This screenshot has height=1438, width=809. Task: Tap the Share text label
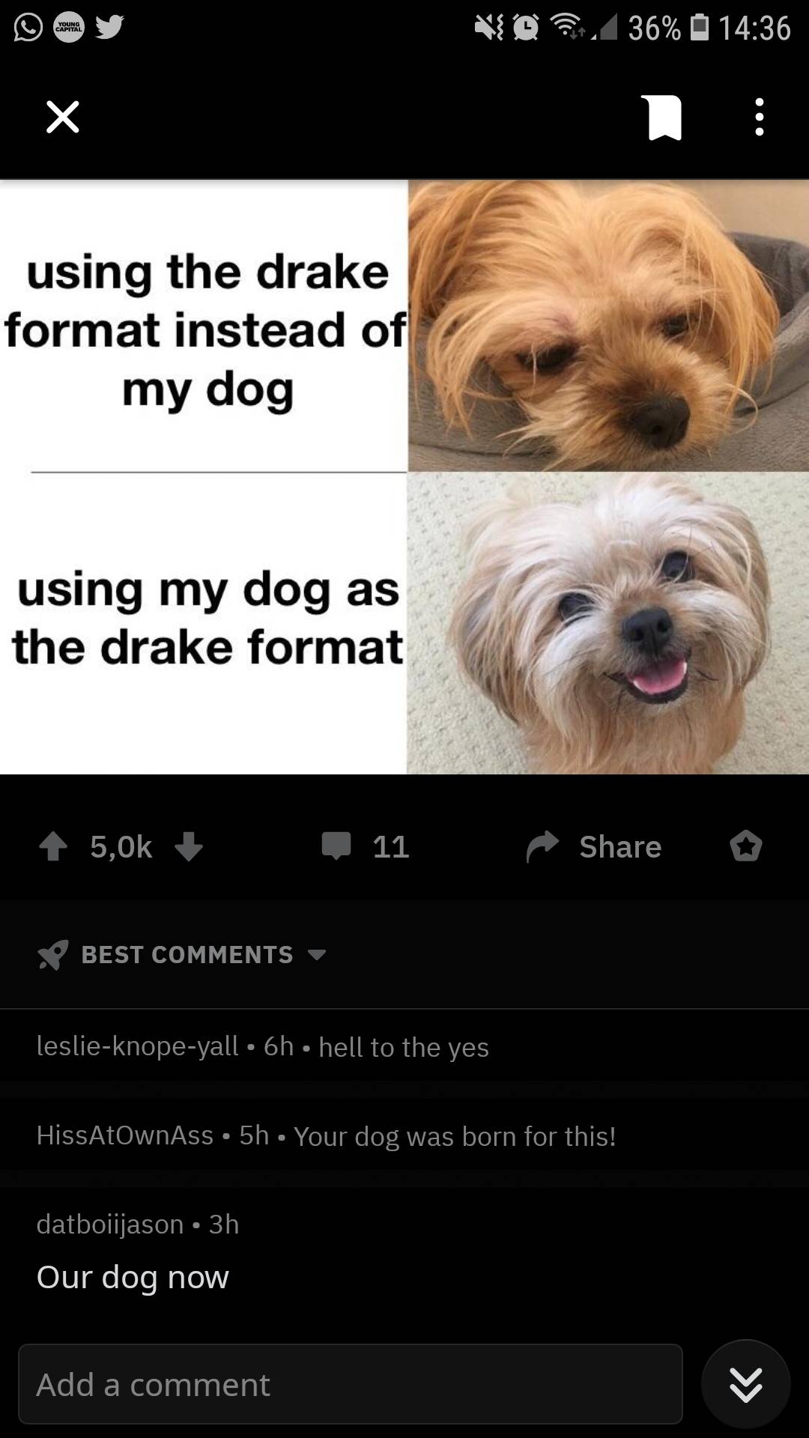(620, 847)
